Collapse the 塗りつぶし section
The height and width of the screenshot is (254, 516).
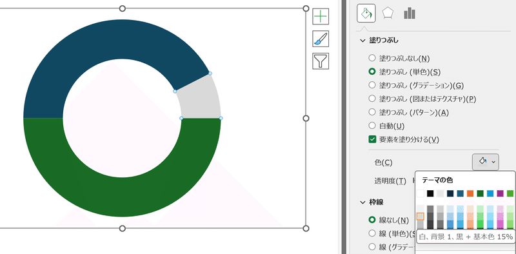362,41
